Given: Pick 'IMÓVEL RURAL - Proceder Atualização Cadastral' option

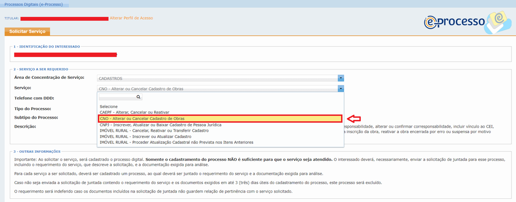Looking at the screenshot, I should pos(176,142).
